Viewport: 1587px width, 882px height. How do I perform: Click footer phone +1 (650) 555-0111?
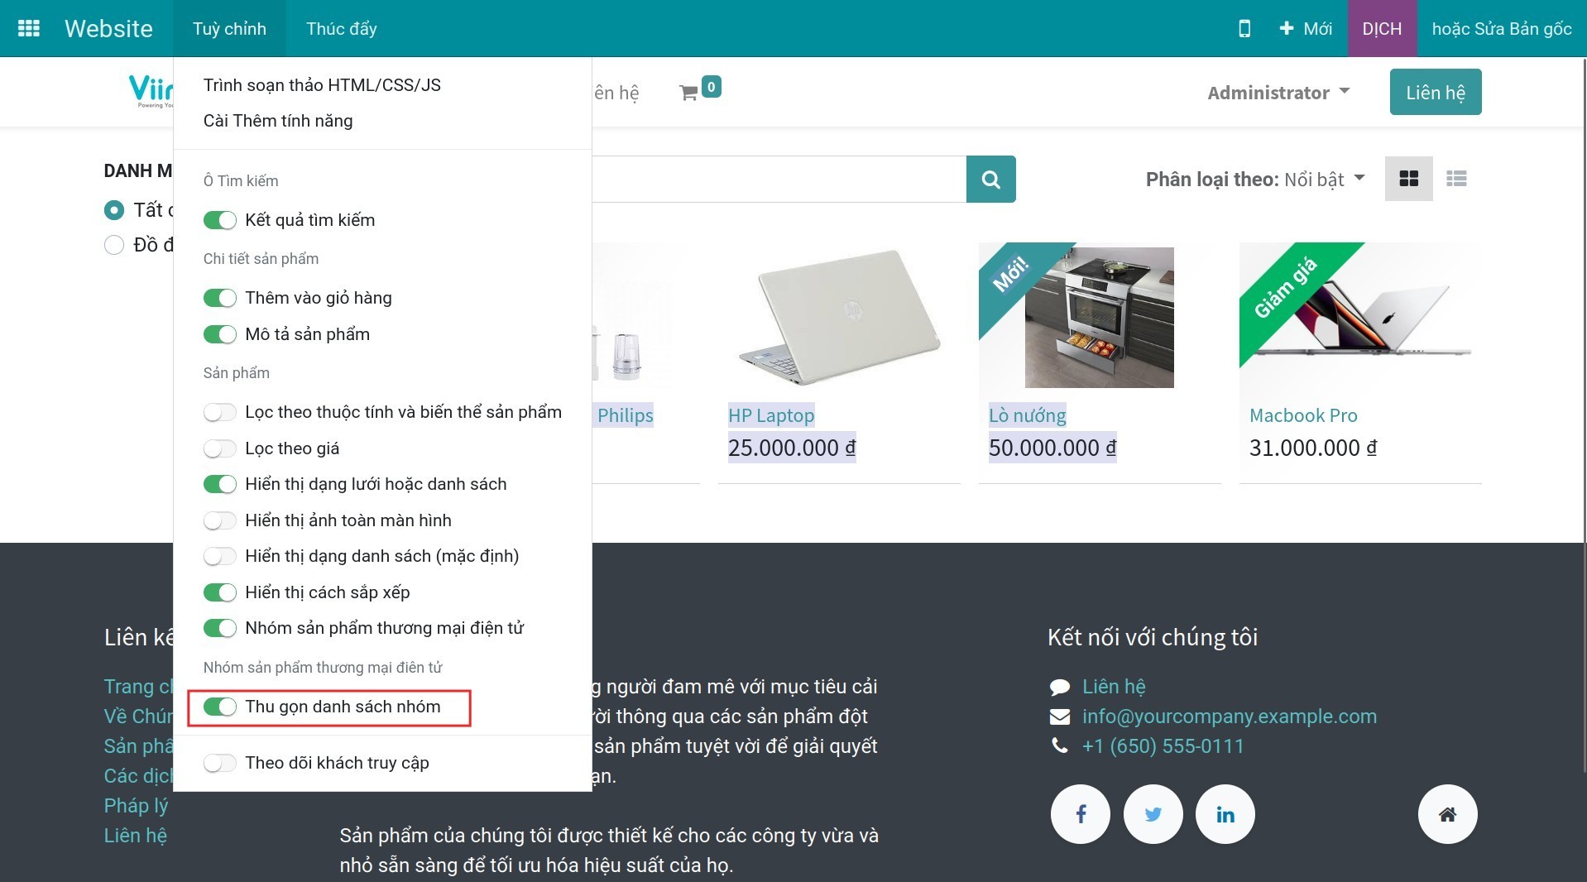tap(1163, 746)
